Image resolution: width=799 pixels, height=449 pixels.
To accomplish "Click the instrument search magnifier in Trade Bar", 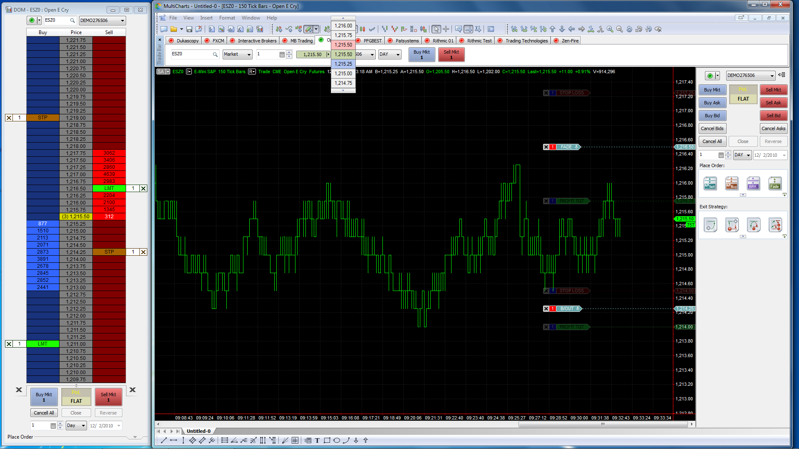I will (x=215, y=54).
